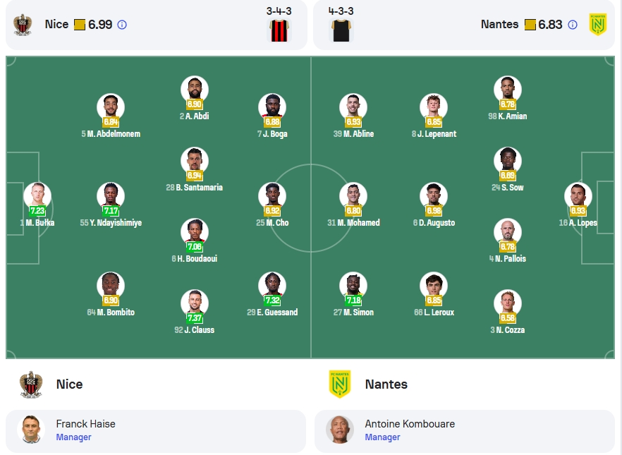Open M. Simon player photo
This screenshot has height=455, width=622.
pos(353,286)
